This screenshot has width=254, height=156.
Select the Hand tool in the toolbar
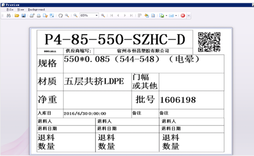pyautogui.click(x=61, y=15)
